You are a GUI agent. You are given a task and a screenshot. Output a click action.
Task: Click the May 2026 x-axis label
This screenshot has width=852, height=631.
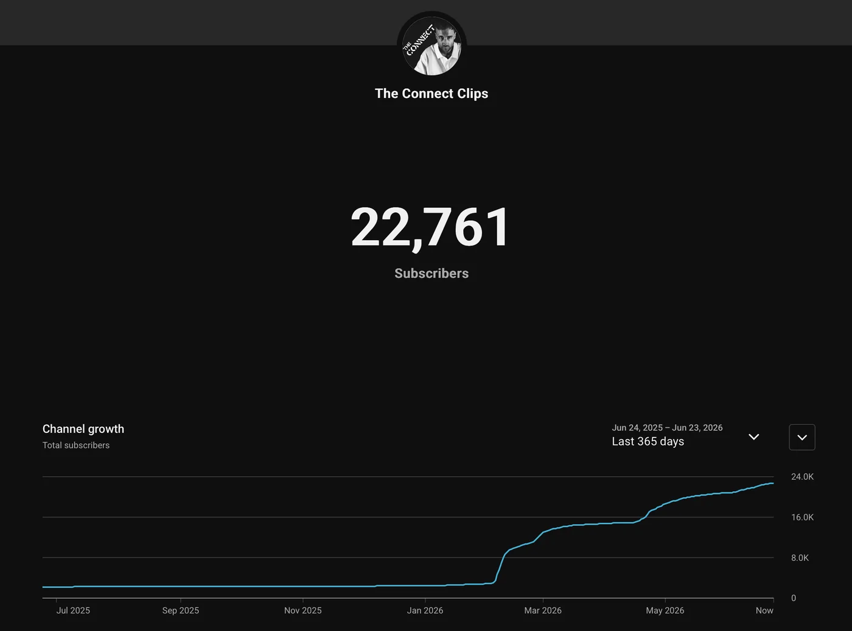665,610
